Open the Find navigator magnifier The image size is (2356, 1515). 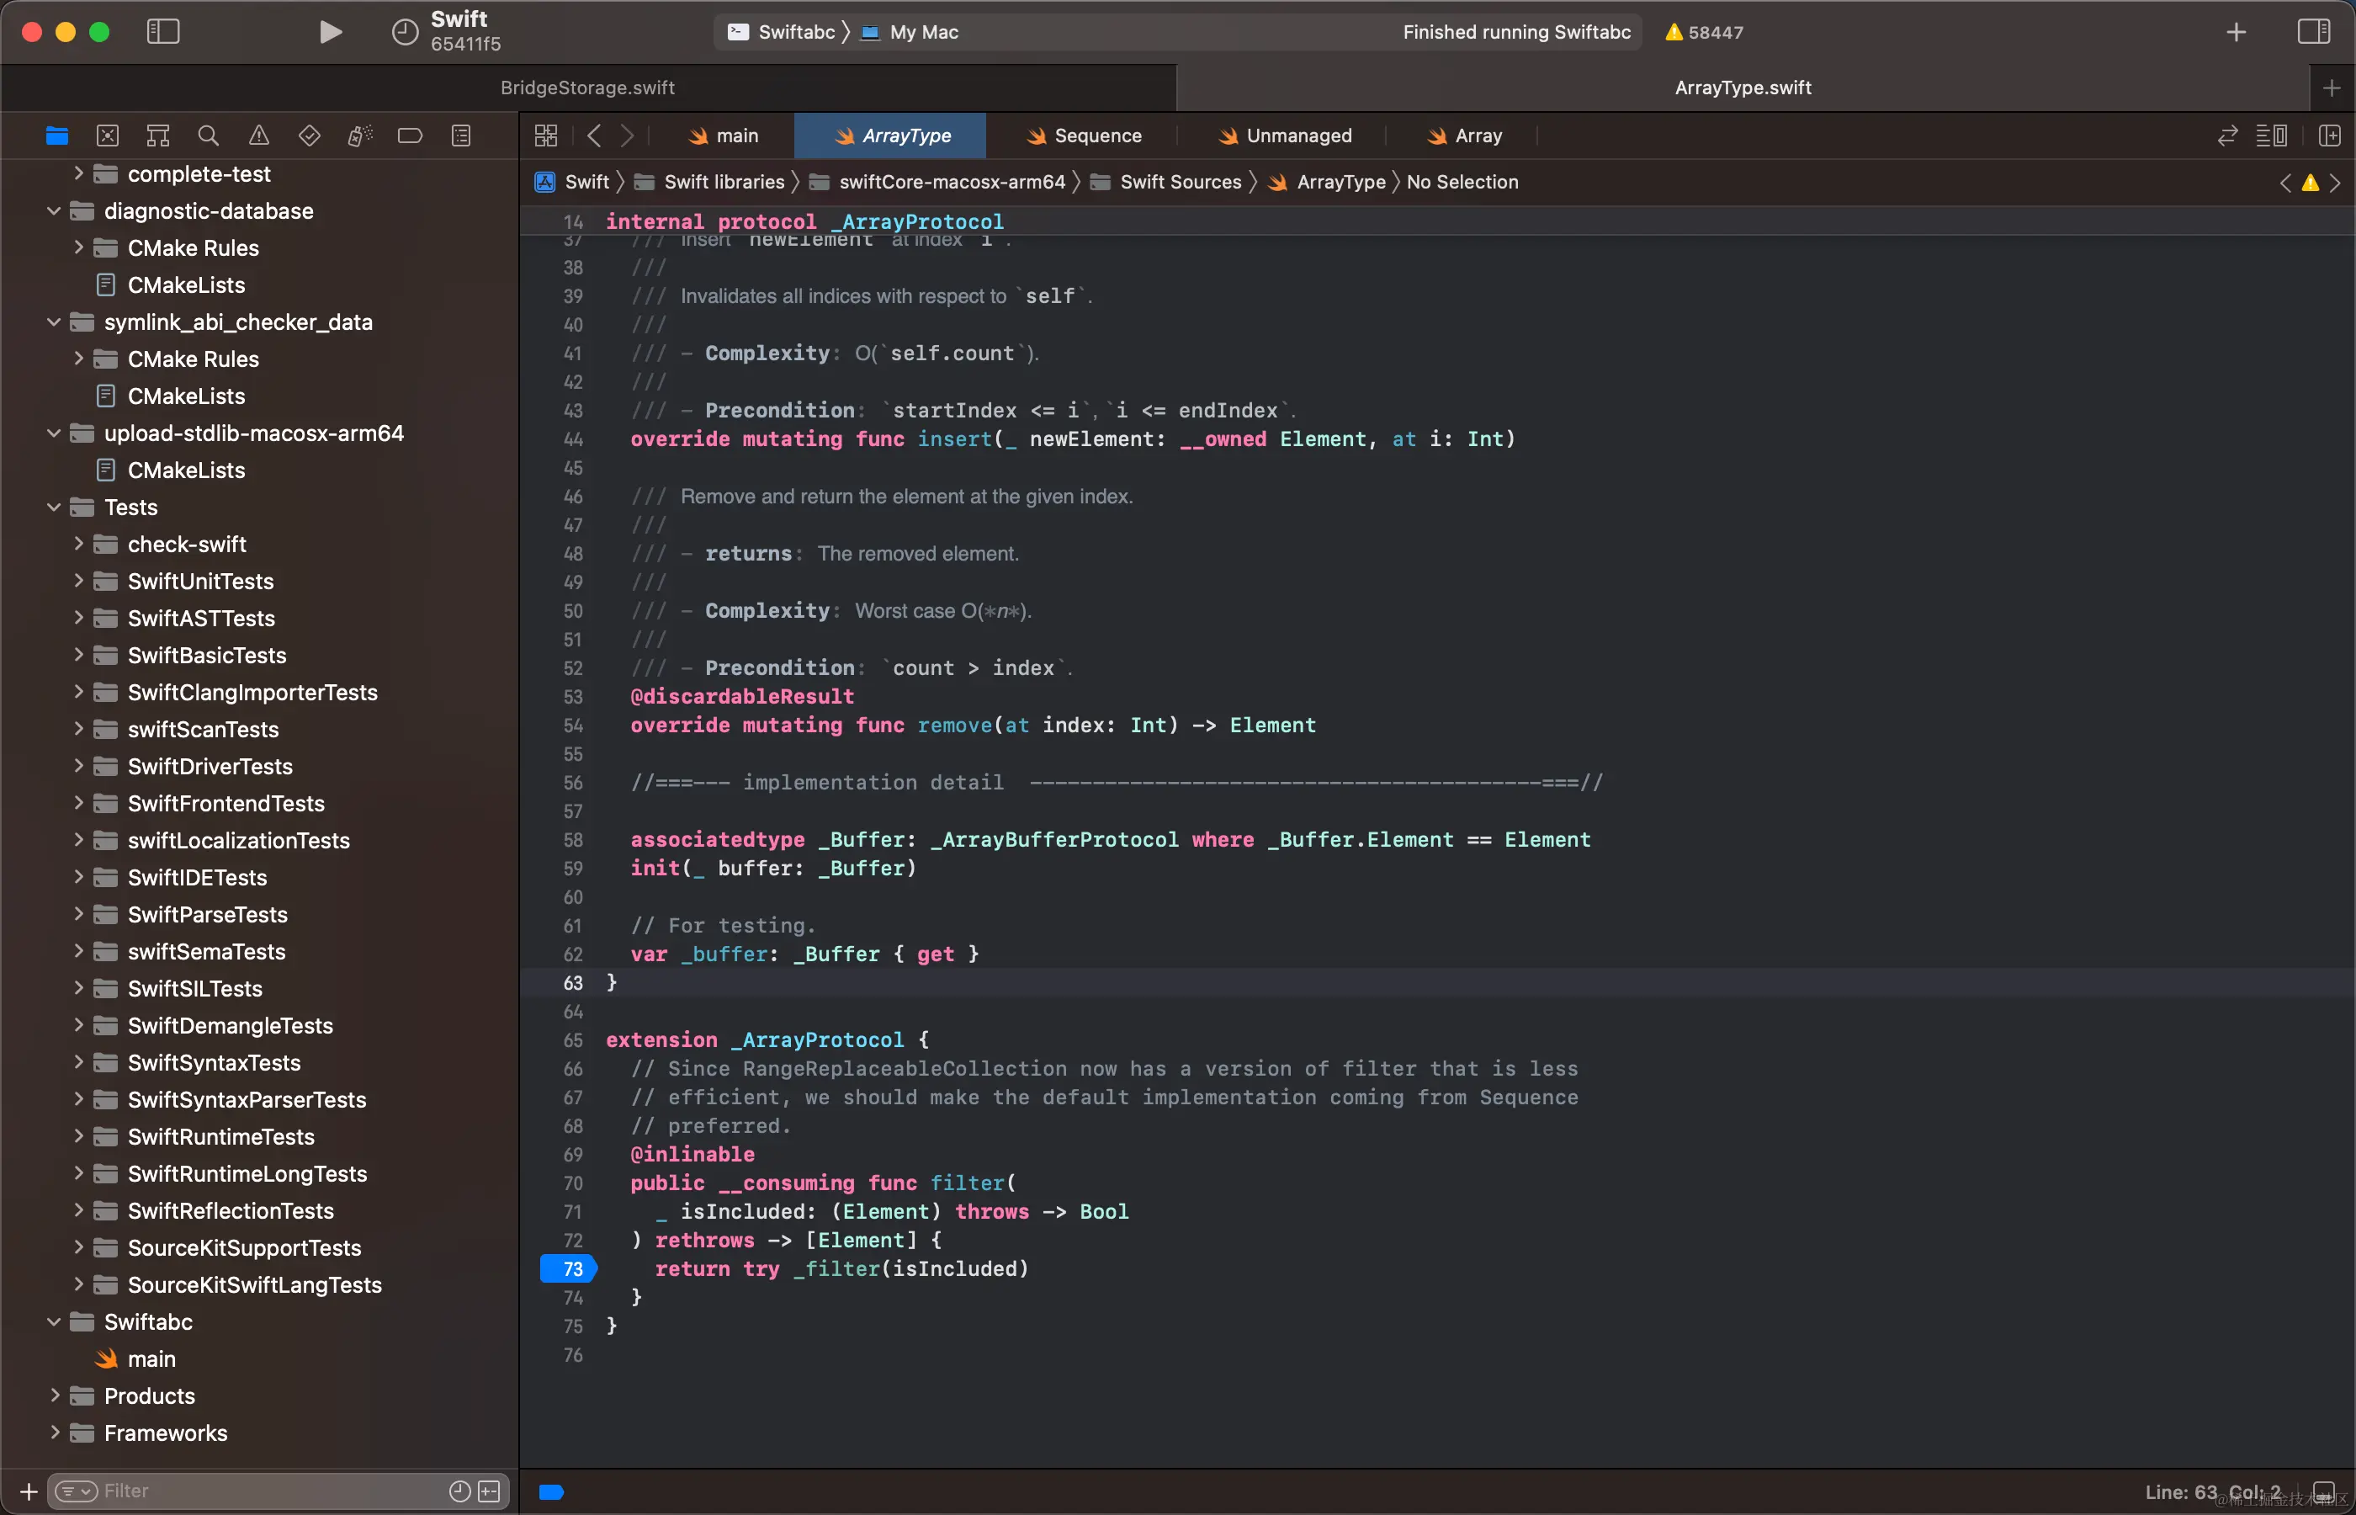(209, 136)
